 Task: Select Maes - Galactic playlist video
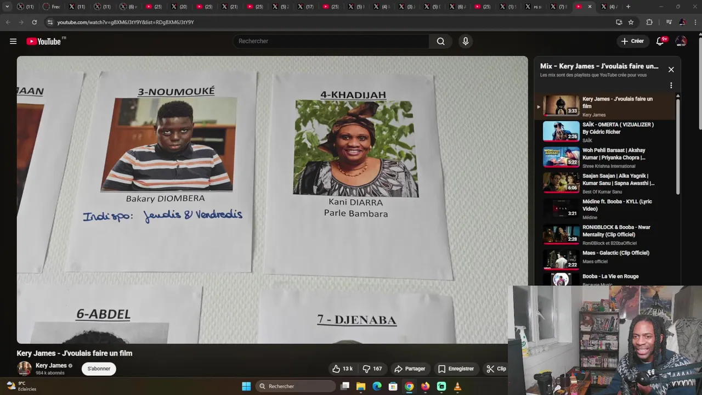click(605, 260)
